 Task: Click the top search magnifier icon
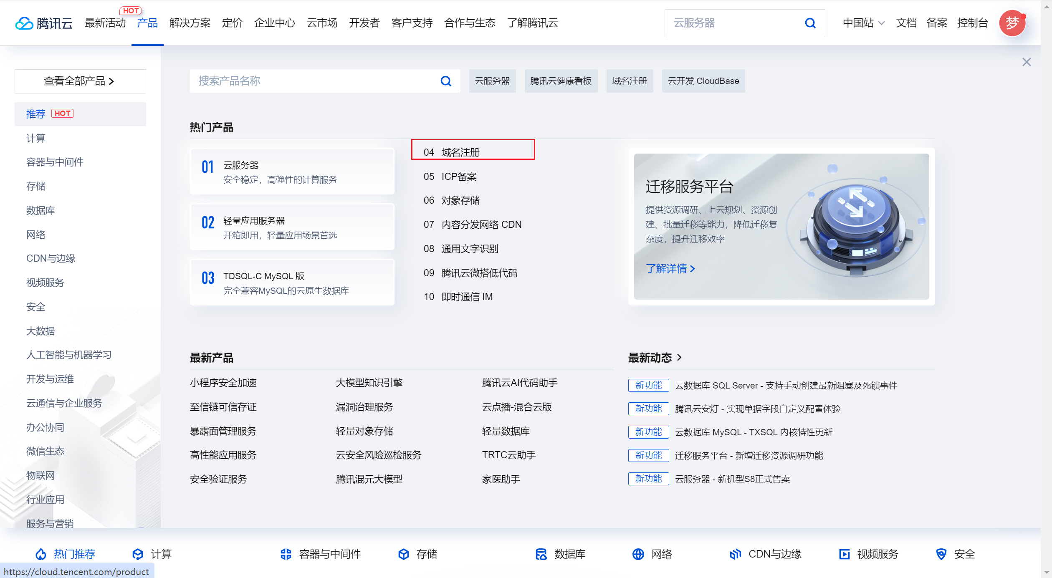810,23
